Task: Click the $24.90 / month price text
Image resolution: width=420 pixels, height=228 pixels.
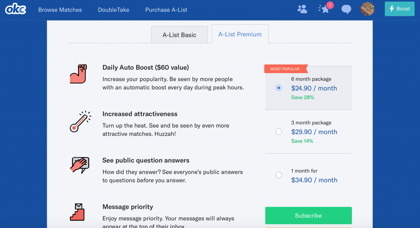Action: pyautogui.click(x=314, y=88)
